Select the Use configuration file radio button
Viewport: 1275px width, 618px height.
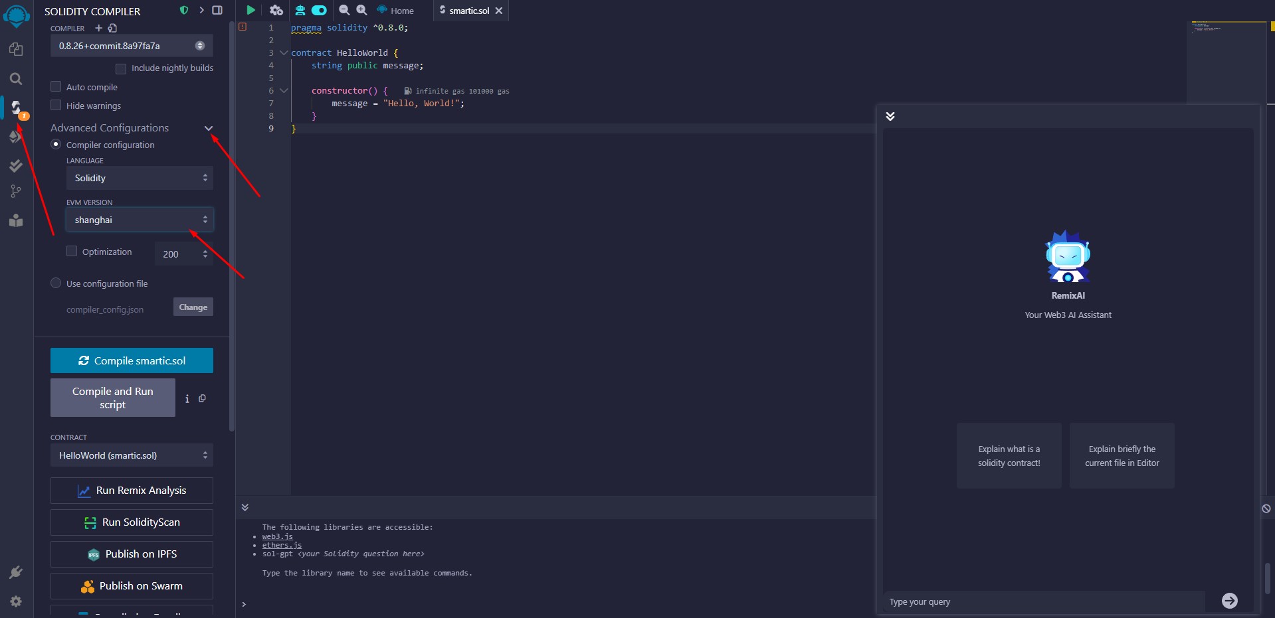(56, 283)
